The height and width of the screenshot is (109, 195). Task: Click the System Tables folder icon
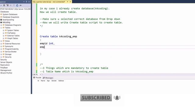[6, 30]
